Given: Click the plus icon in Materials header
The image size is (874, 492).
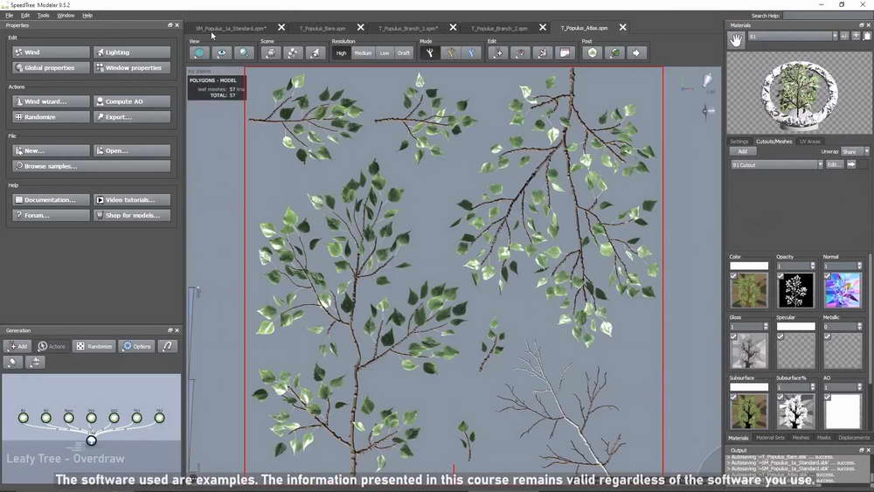Looking at the screenshot, I should 856,36.
